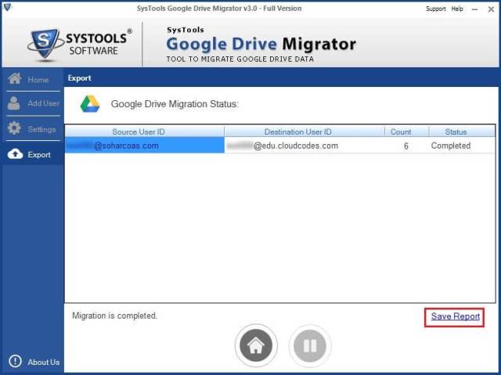501x375 pixels.
Task: Sort by Source User ID column header
Action: click(x=145, y=132)
